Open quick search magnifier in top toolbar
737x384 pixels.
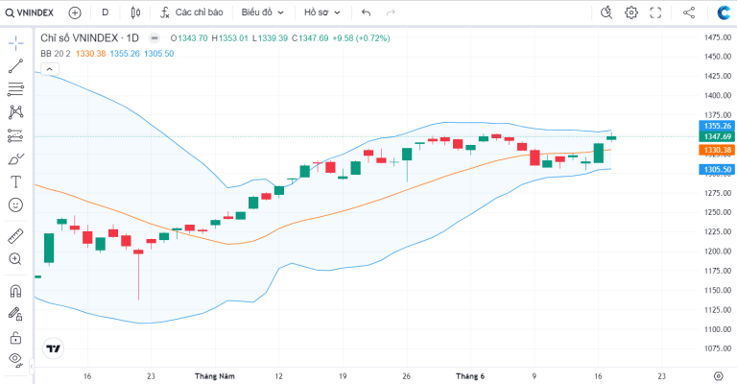point(606,12)
